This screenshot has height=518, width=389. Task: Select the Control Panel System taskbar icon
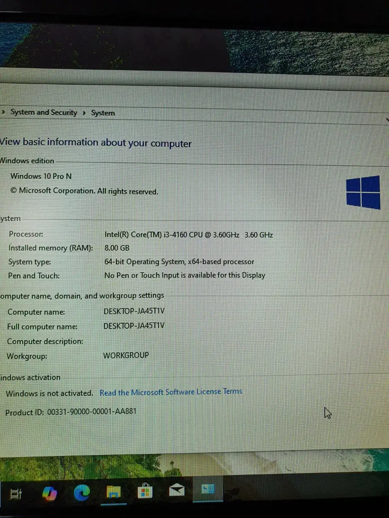pyautogui.click(x=208, y=489)
